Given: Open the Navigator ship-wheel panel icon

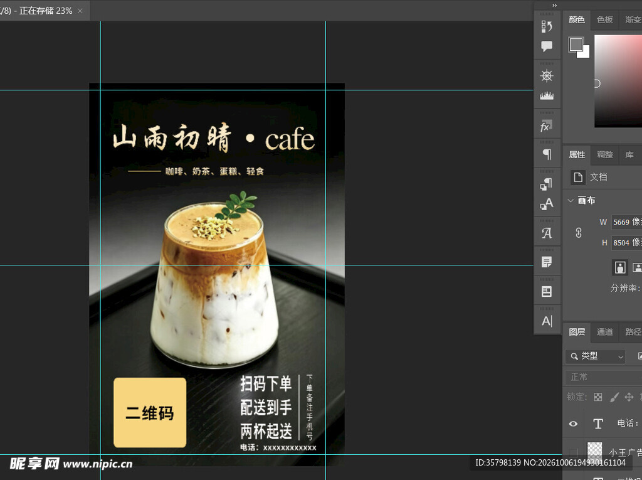Looking at the screenshot, I should point(547,76).
